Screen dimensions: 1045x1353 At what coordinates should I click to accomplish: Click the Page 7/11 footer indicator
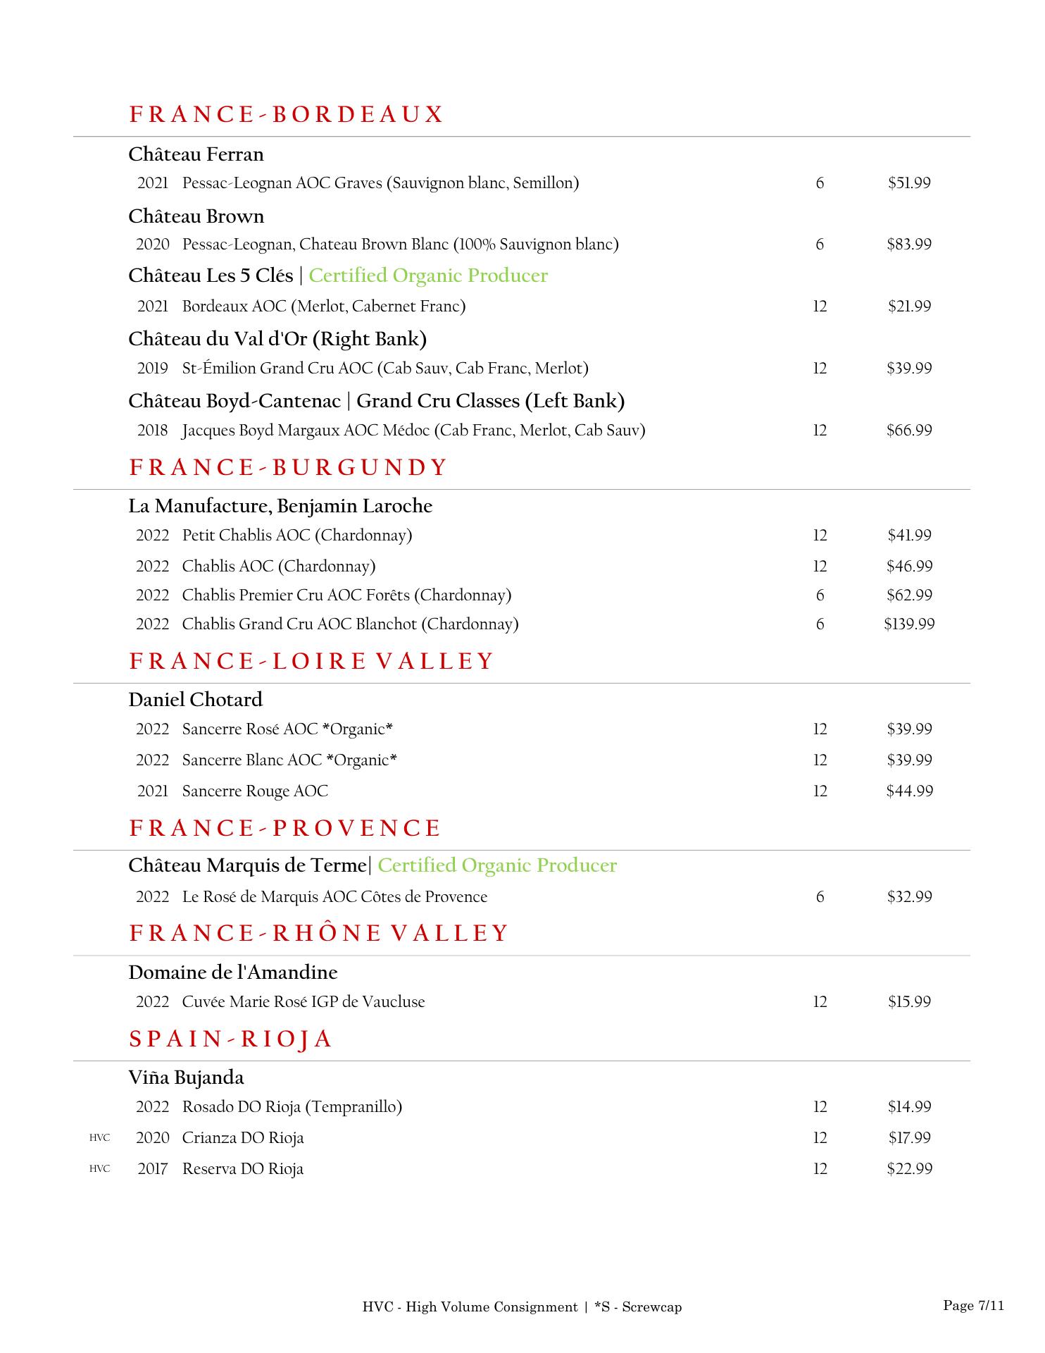tap(973, 1306)
